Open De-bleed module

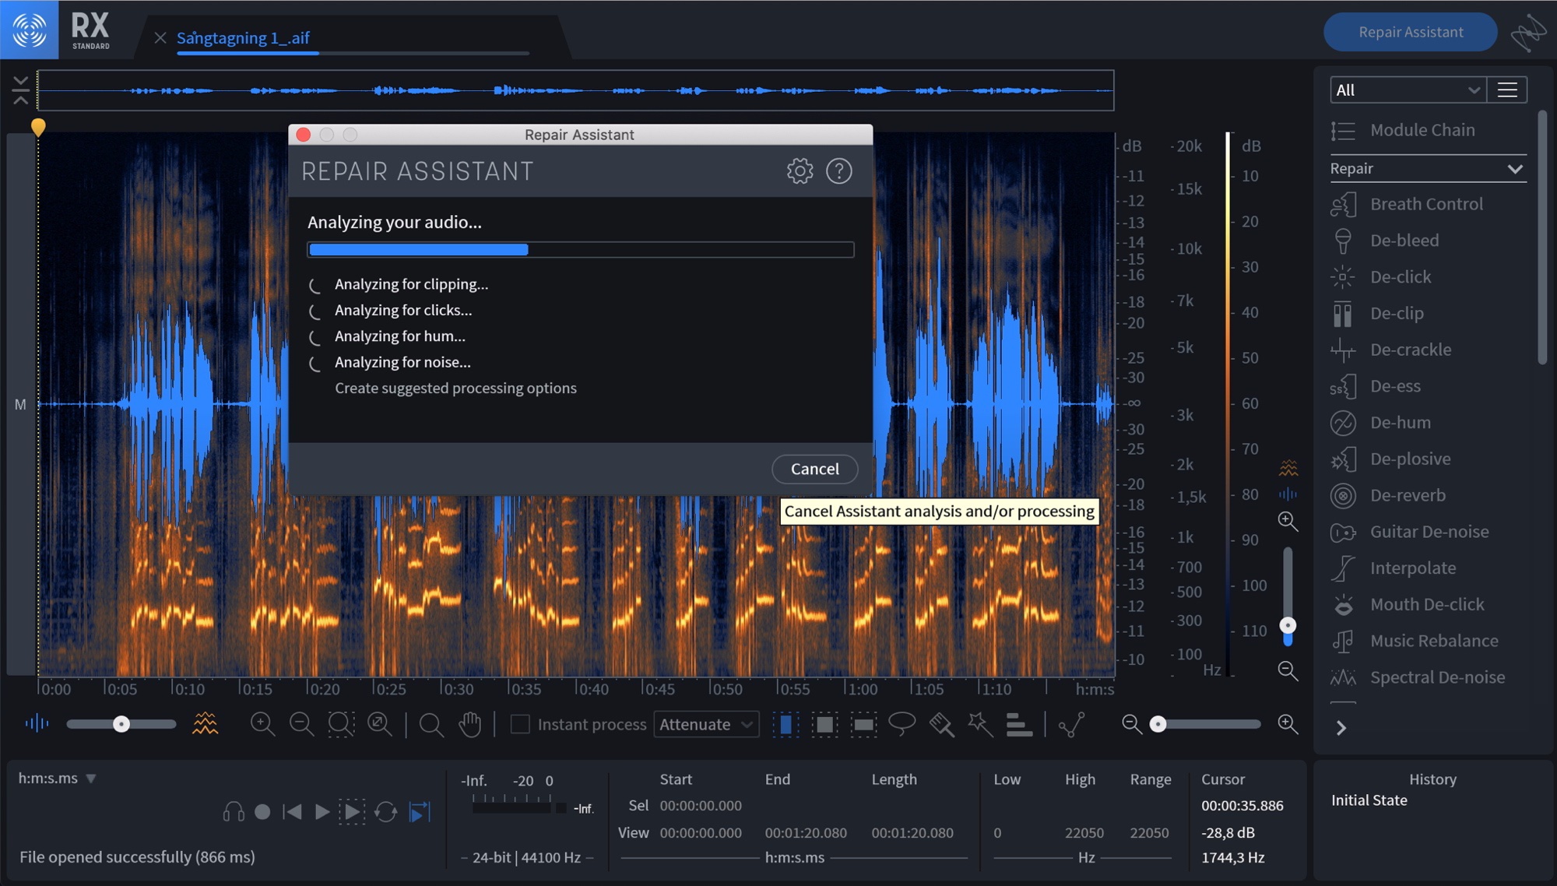coord(1385,241)
